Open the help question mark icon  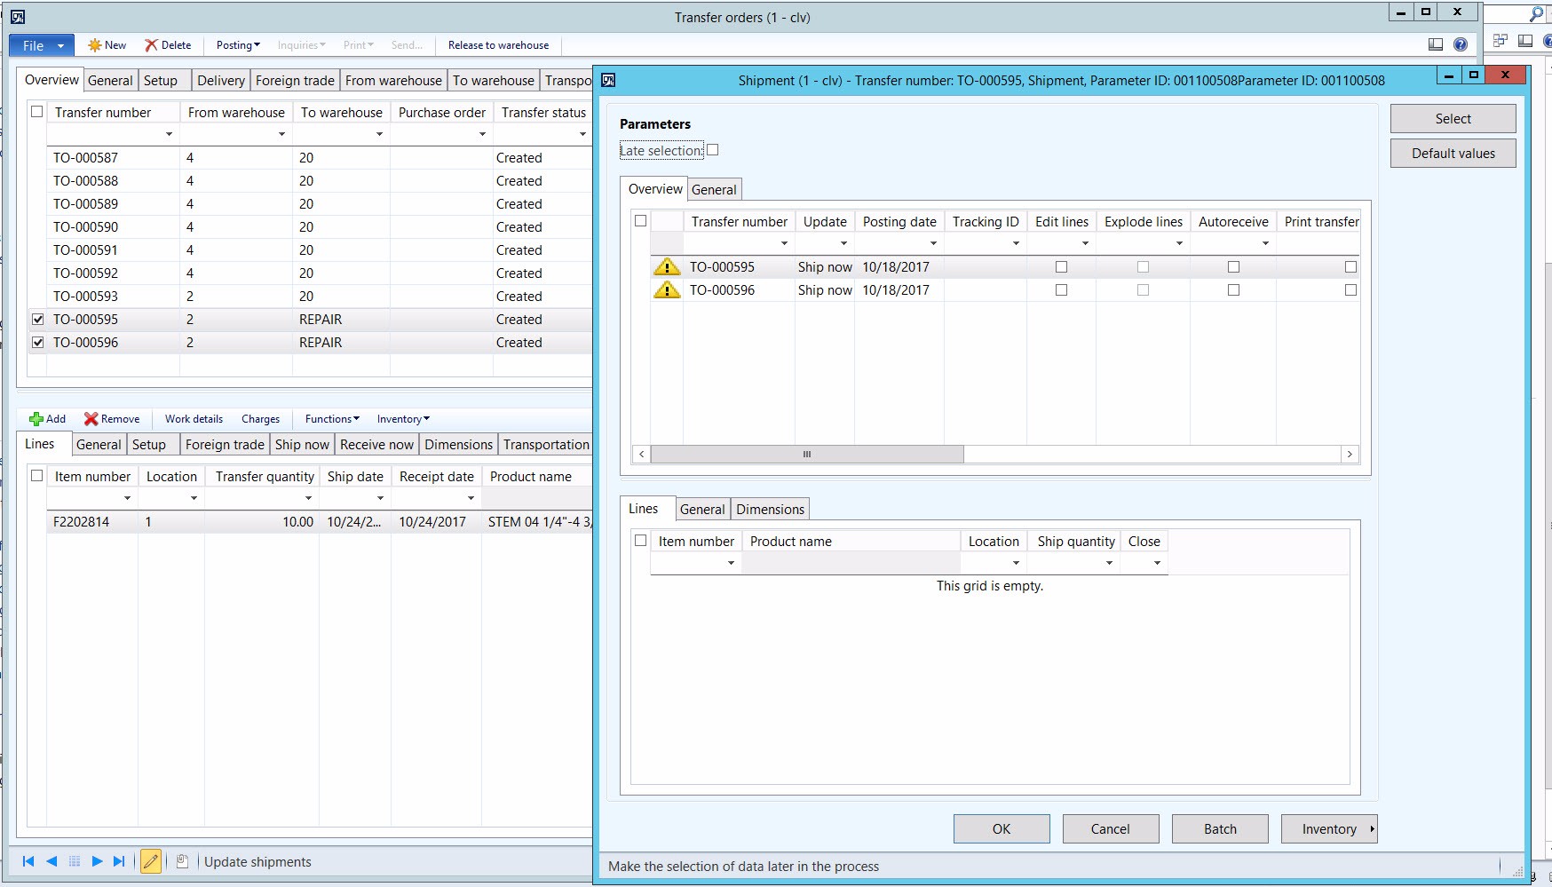click(1461, 44)
